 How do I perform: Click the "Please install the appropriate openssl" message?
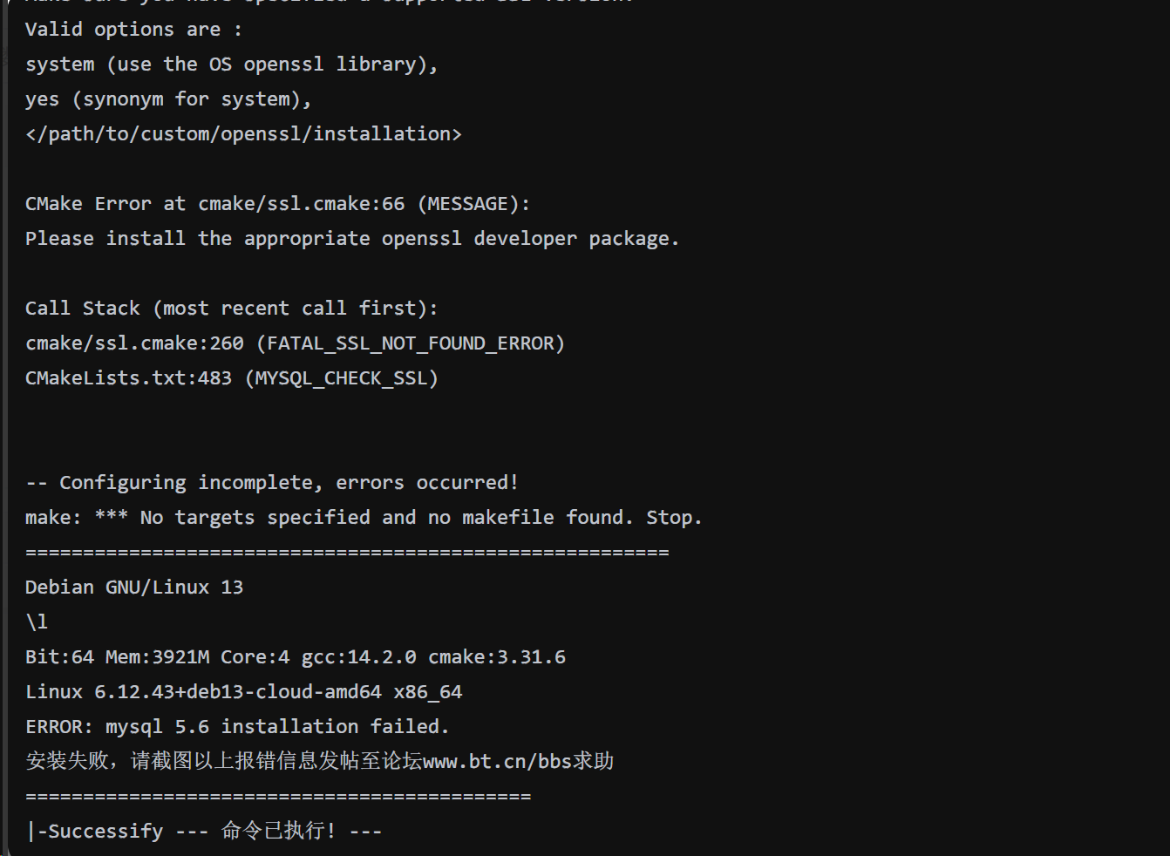pyautogui.click(x=351, y=239)
